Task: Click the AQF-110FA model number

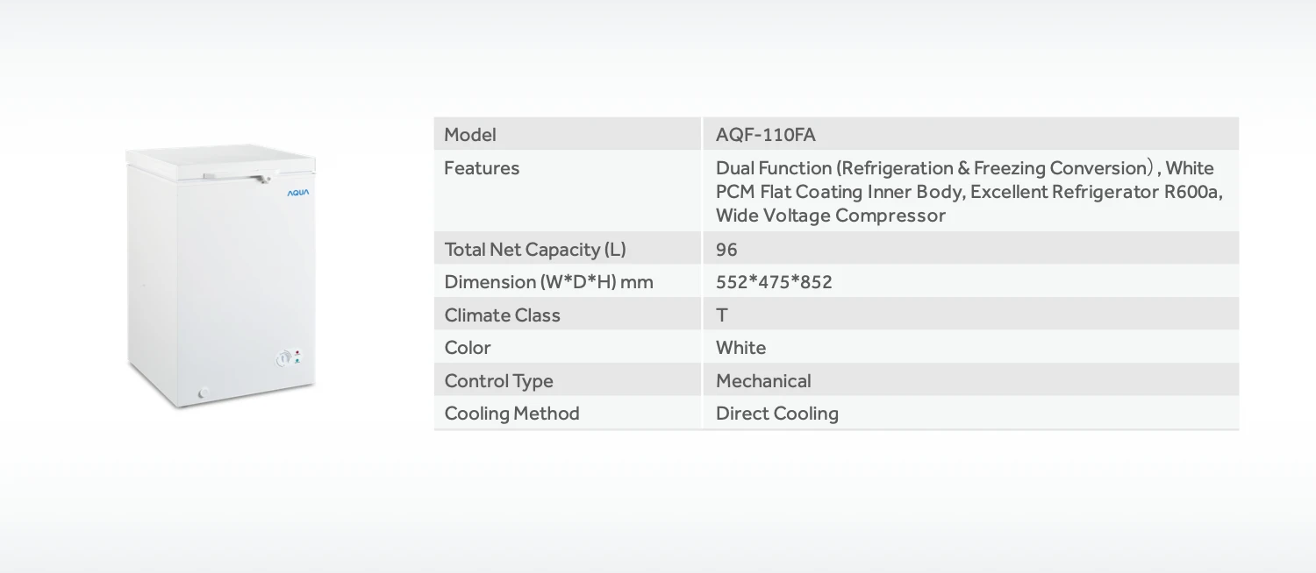Action: point(765,134)
